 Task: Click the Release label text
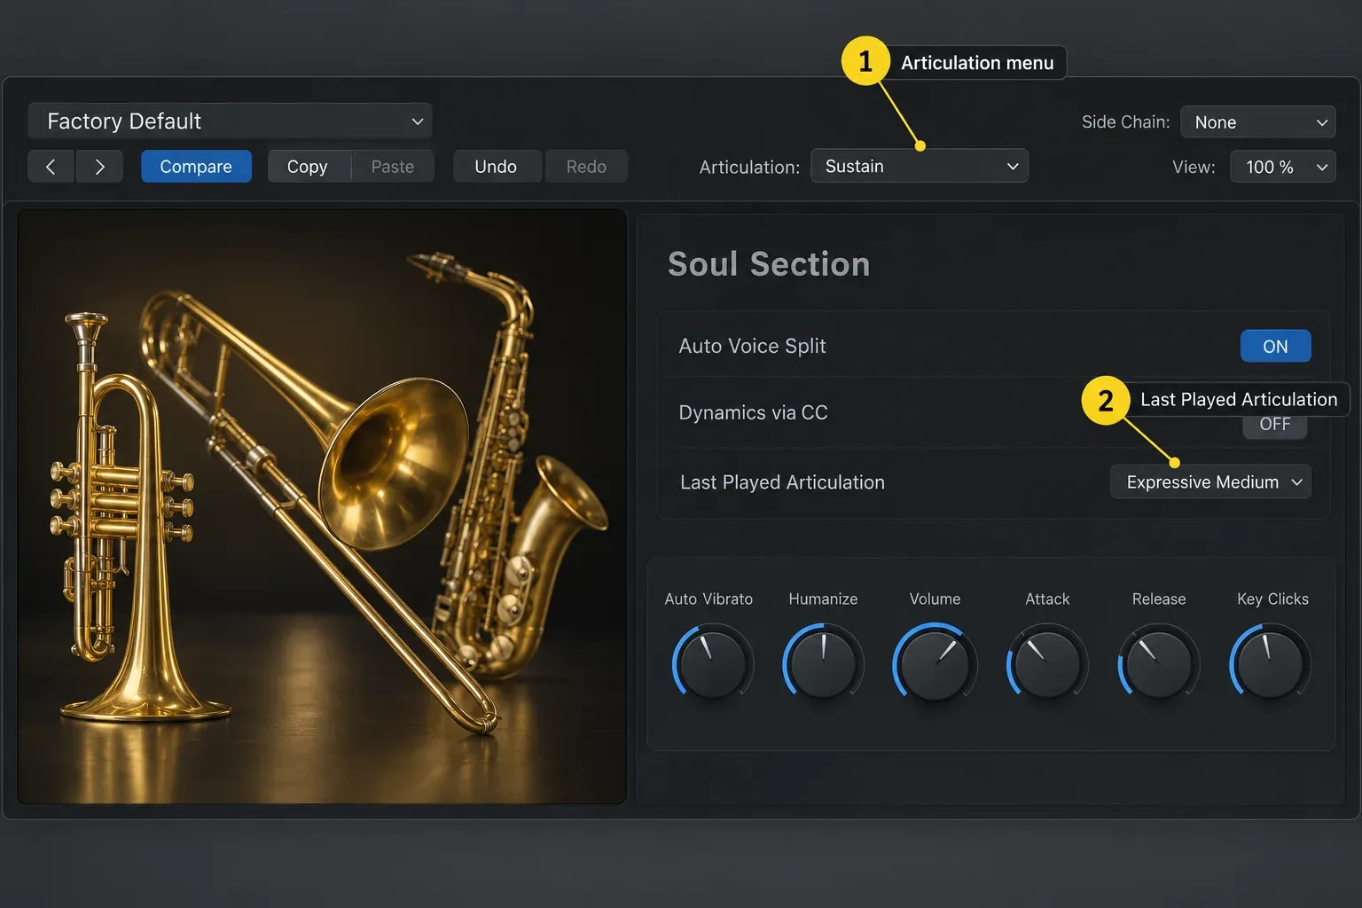[x=1159, y=599]
